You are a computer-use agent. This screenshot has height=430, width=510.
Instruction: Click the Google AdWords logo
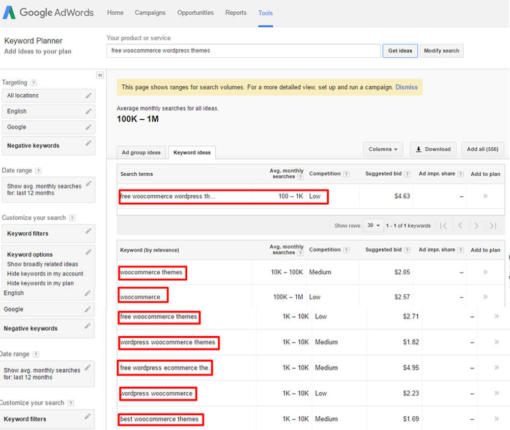[48, 12]
